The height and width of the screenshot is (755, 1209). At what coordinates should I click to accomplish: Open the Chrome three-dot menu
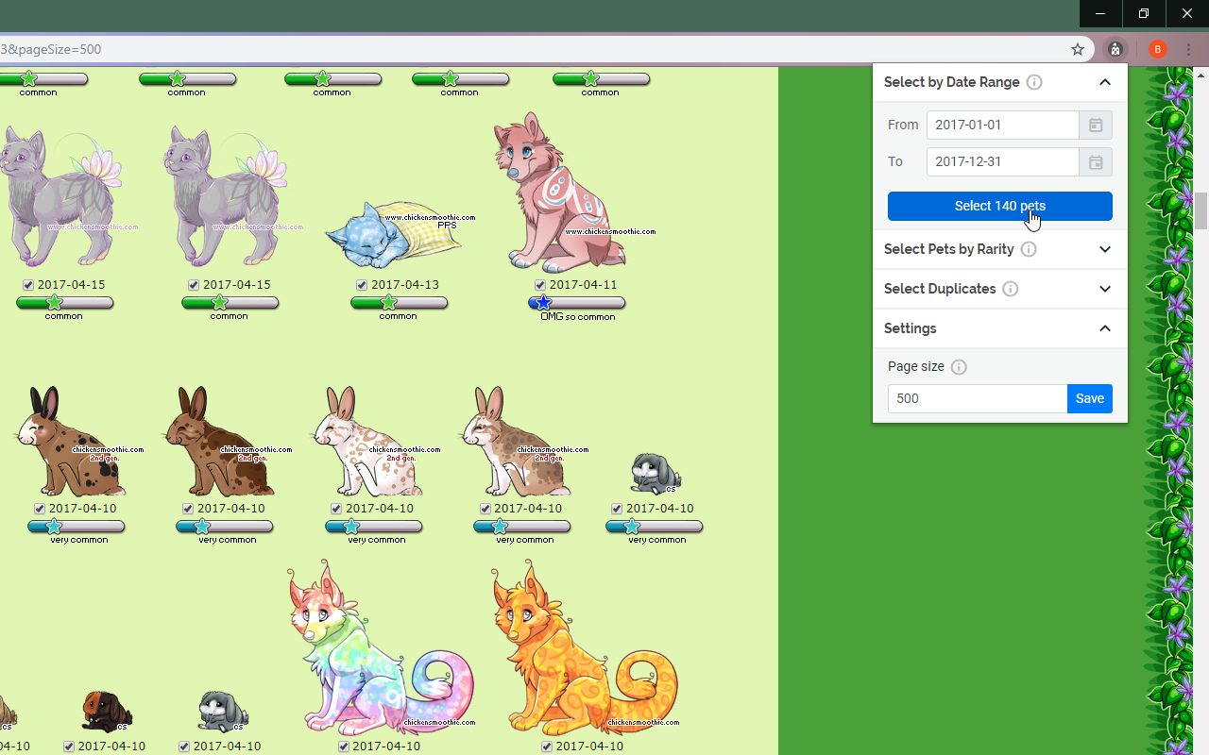pos(1188,49)
